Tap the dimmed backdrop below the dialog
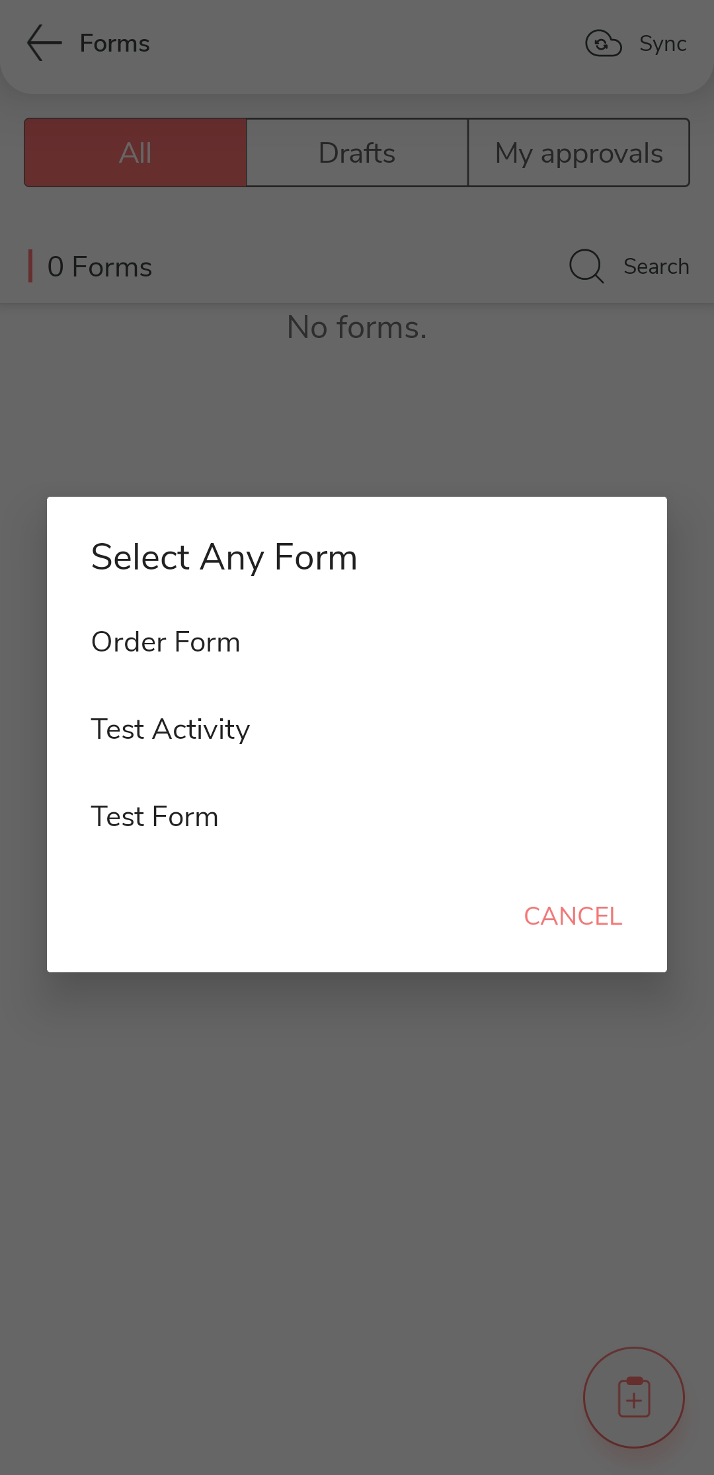Screen dimensions: 714x1475 (x=357, y=1158)
